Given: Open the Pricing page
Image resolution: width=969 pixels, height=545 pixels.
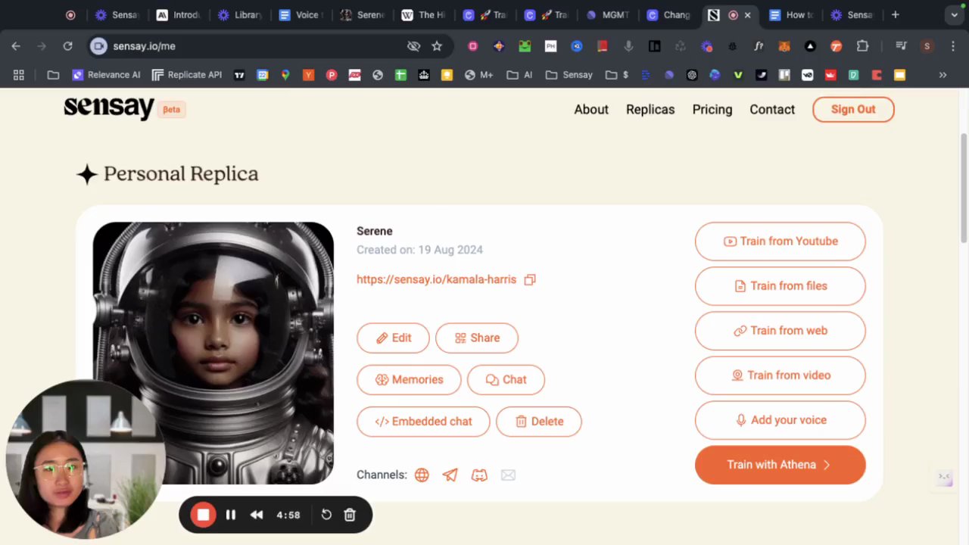Looking at the screenshot, I should [712, 110].
